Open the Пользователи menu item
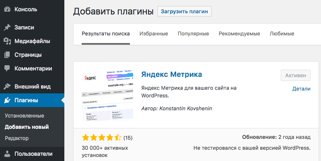The height and width of the screenshot is (161, 321). click(32, 154)
